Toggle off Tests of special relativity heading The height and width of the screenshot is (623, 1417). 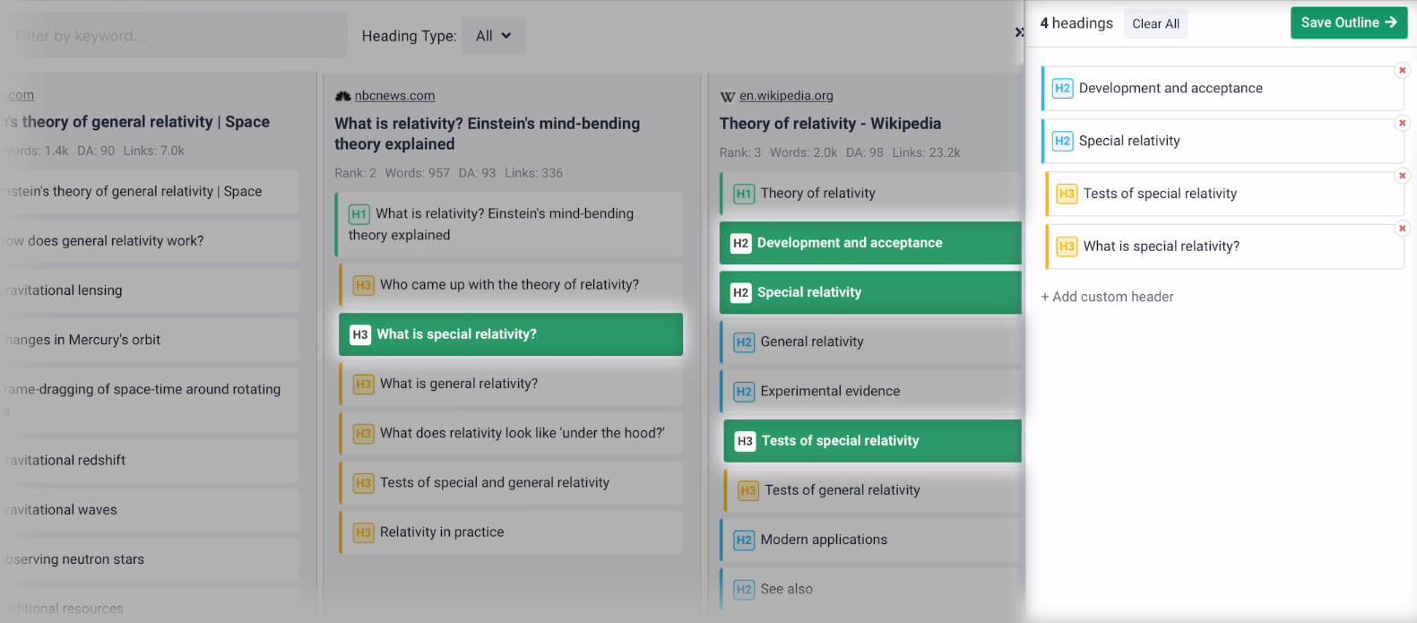(871, 441)
